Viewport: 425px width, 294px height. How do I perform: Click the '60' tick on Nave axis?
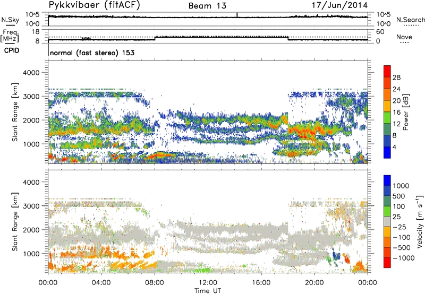[380, 32]
